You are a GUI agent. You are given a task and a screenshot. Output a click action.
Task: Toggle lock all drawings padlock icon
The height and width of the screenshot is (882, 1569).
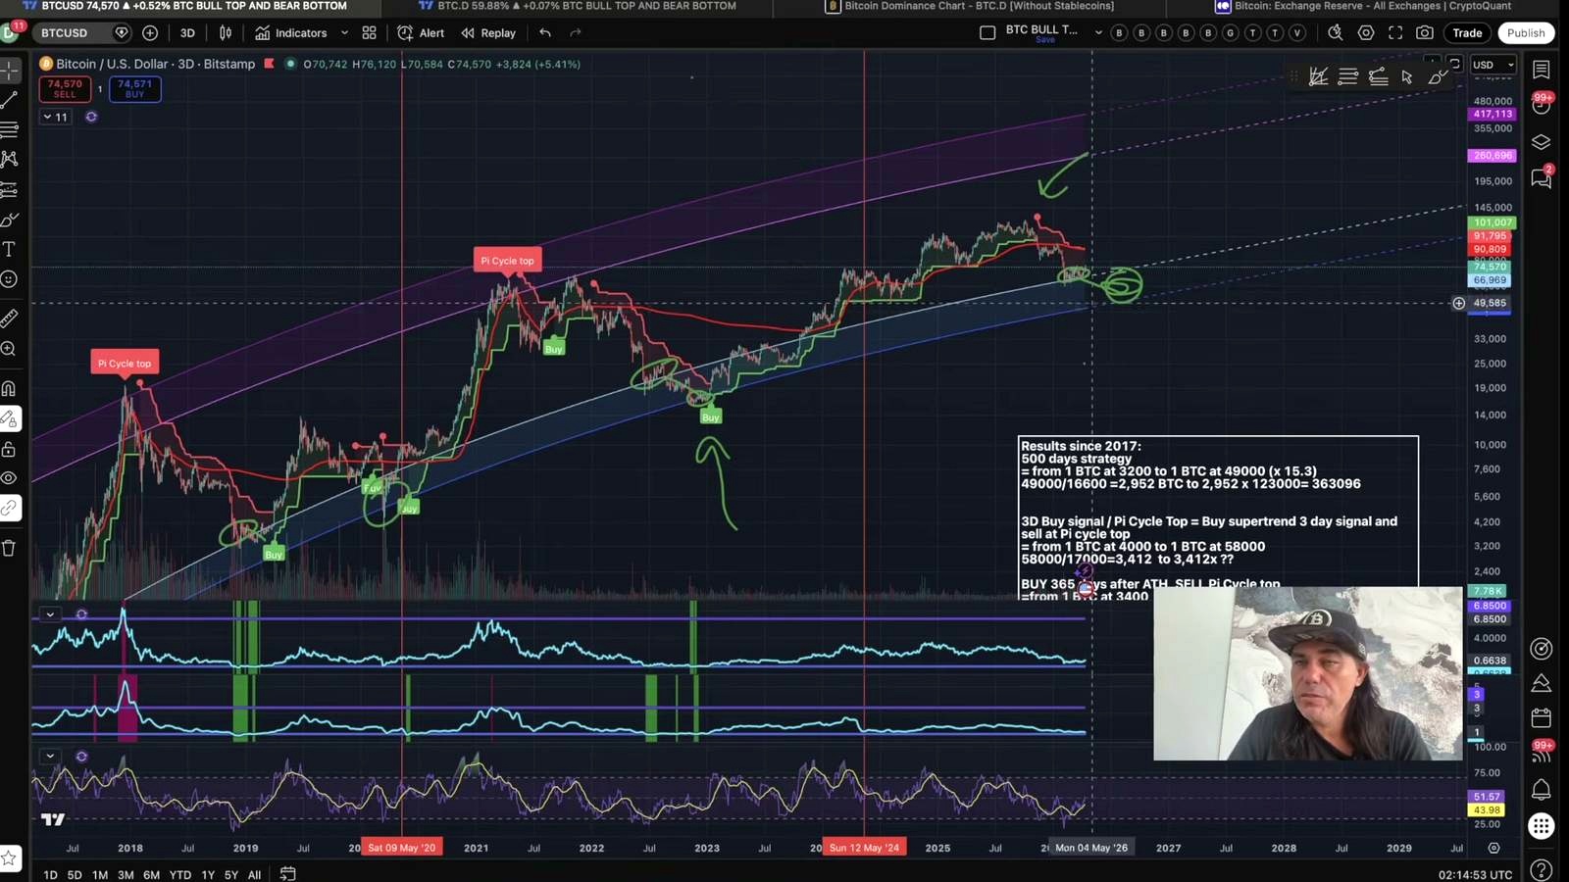[10, 449]
